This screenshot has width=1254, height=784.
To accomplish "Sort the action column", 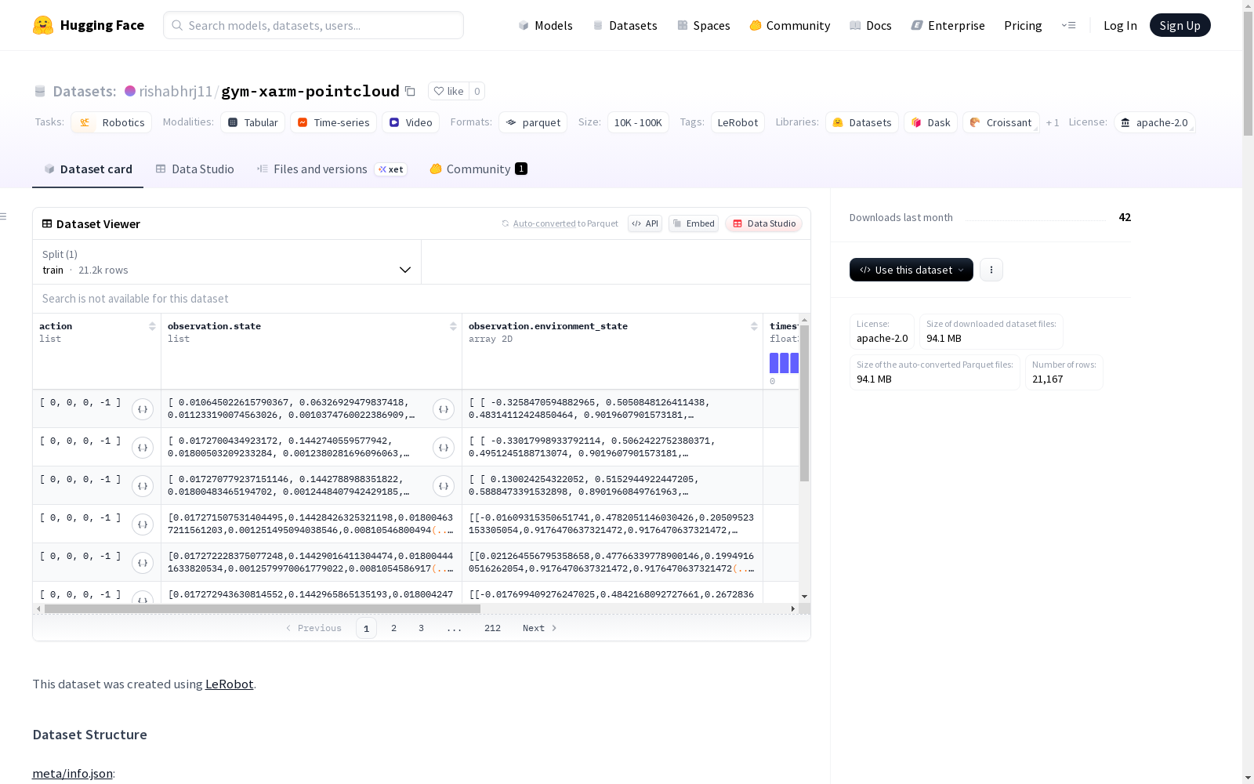I will [x=152, y=326].
